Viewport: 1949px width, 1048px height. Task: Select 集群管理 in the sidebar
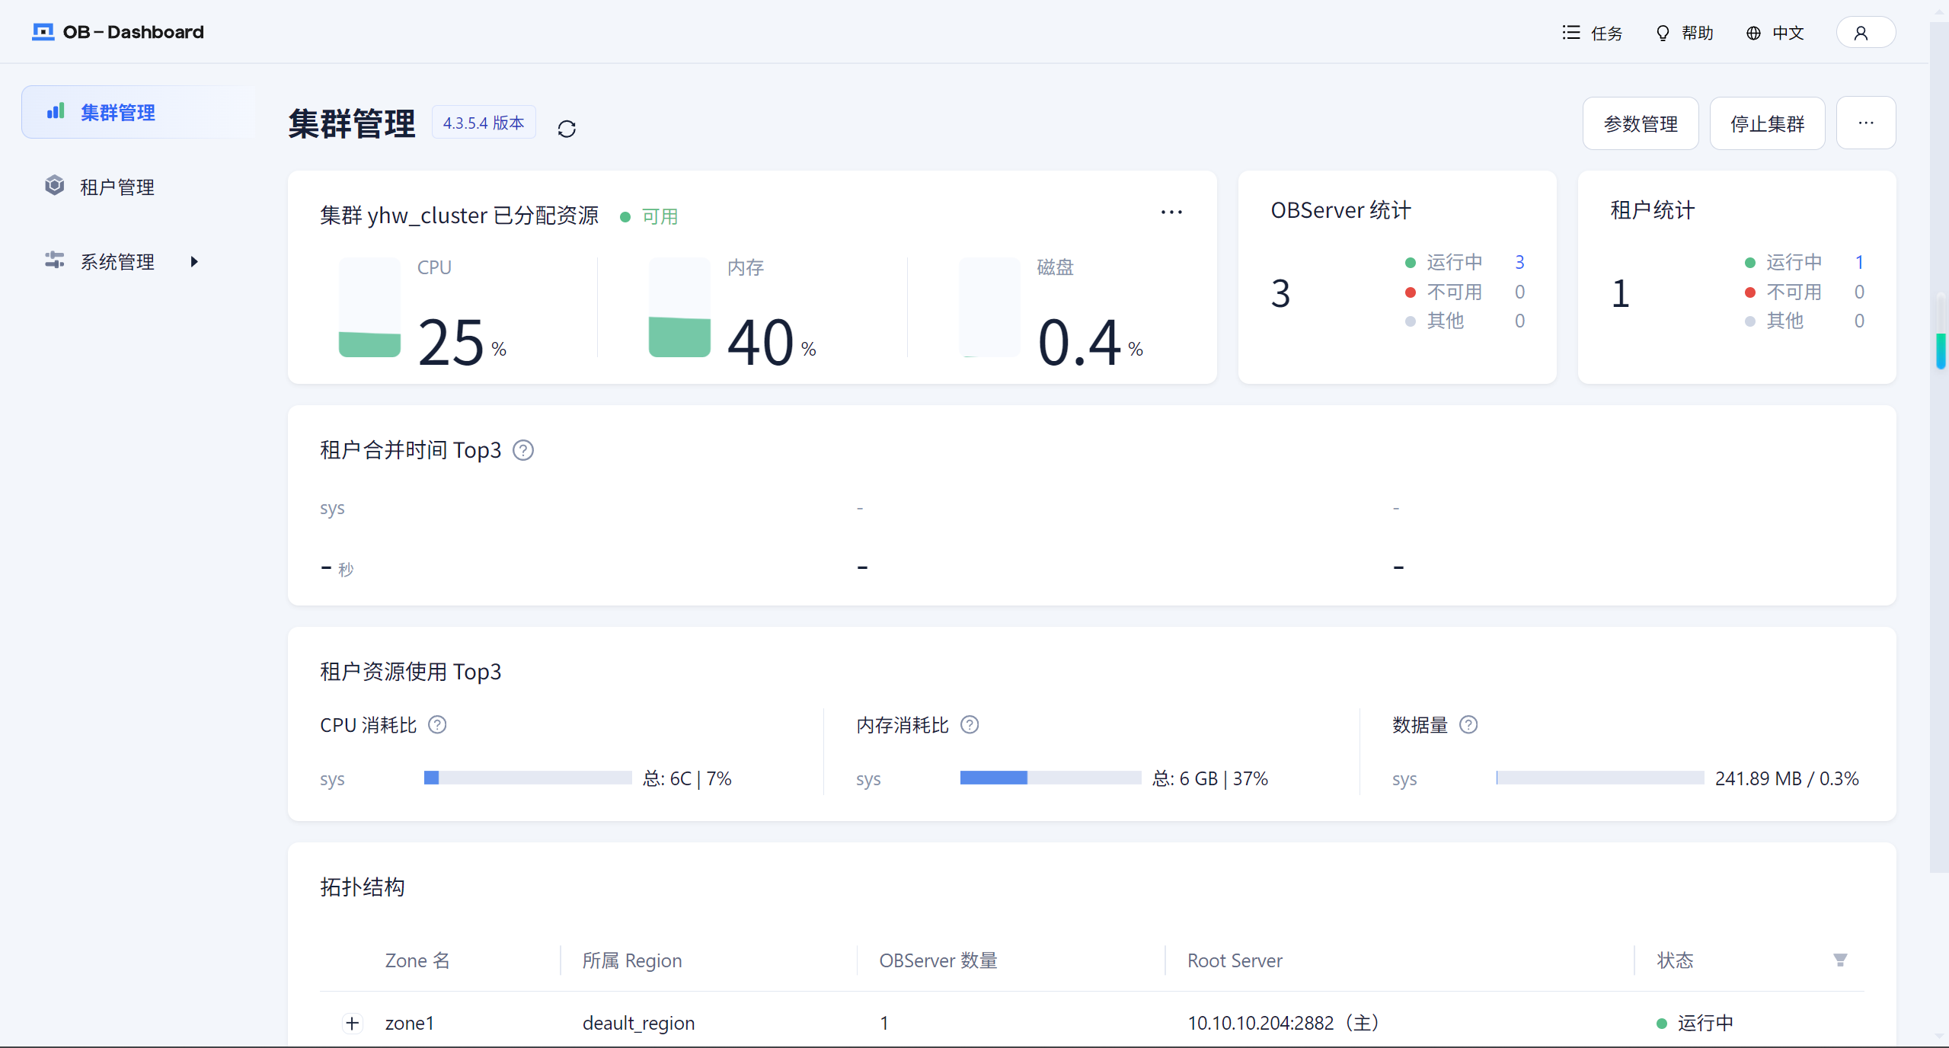[118, 113]
